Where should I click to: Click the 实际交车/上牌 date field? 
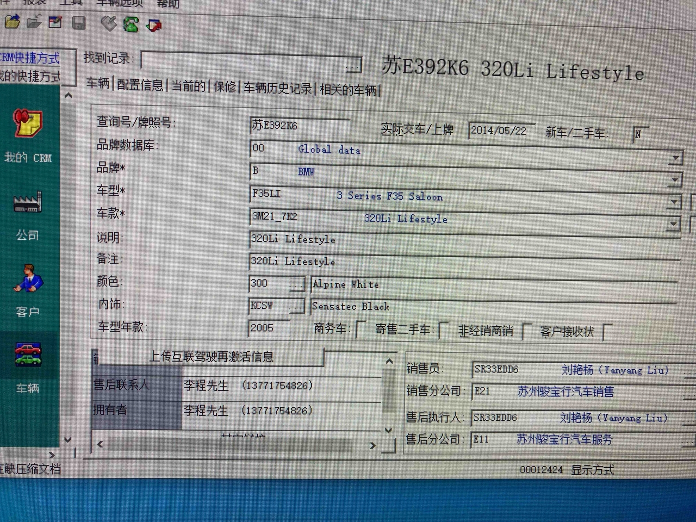click(x=501, y=130)
